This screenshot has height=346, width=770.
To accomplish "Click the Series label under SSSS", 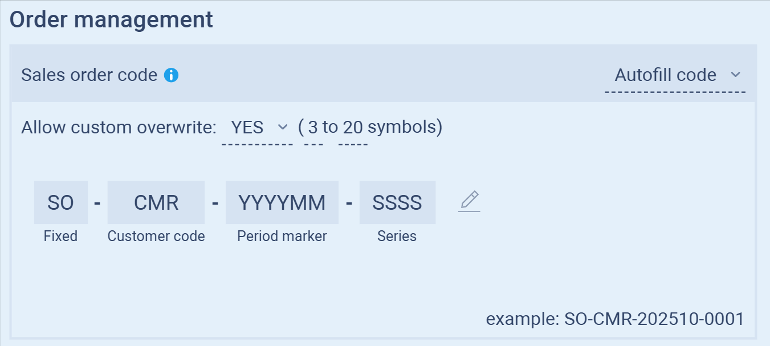I will coord(397,236).
